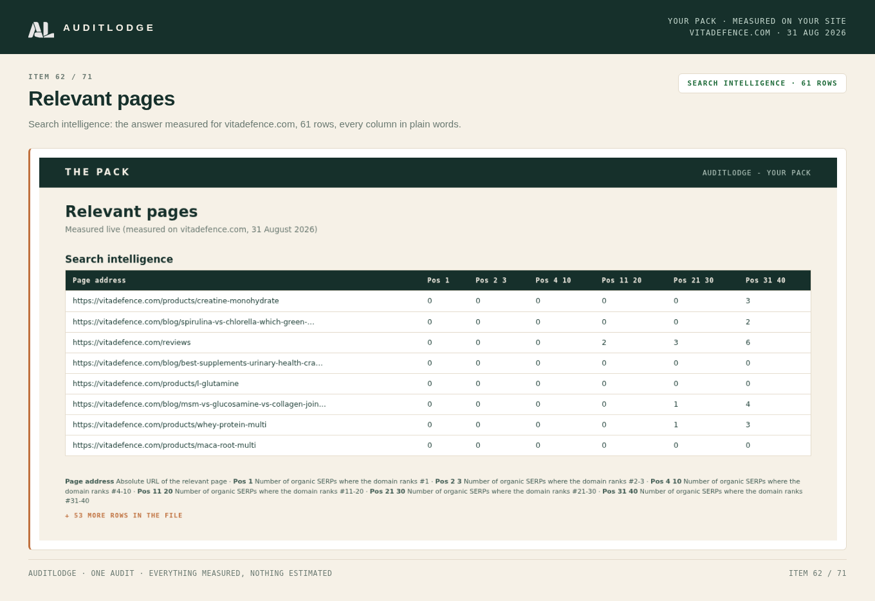Click the Search Intelligence 61 rows badge

[x=762, y=83]
